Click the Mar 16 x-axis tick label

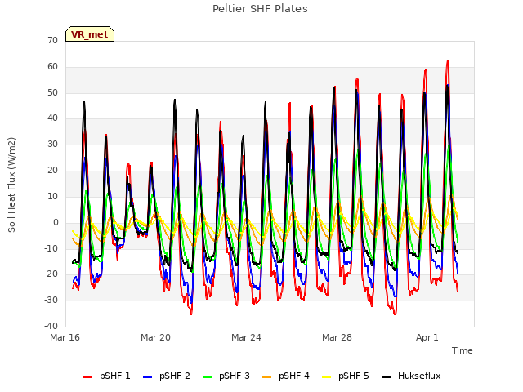click(x=65, y=337)
